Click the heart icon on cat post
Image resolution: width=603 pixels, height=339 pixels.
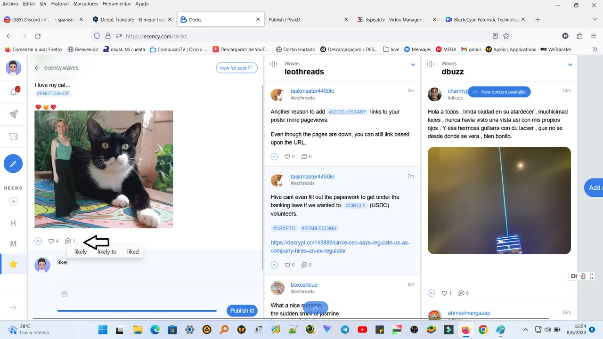coord(51,241)
